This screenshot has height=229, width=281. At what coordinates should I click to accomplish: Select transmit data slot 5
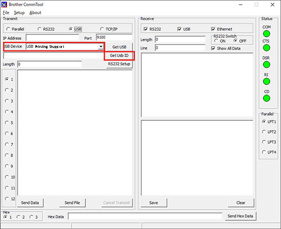pyautogui.click(x=7, y=122)
